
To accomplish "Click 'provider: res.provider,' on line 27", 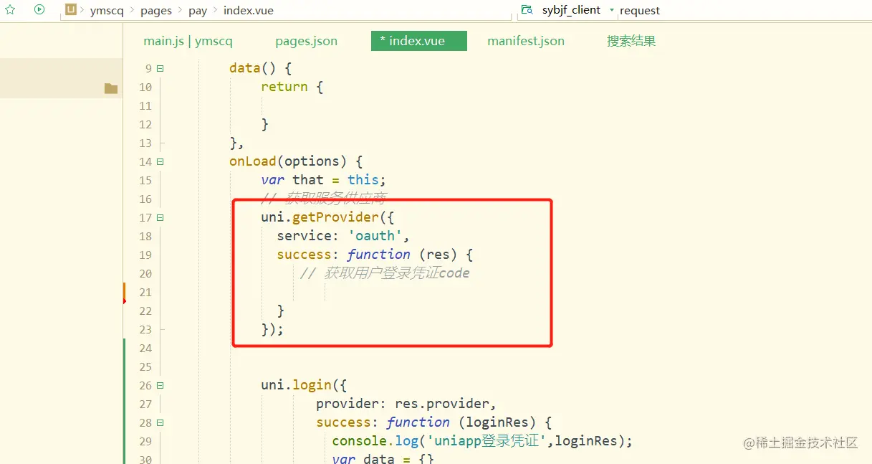I will pyautogui.click(x=406, y=404).
